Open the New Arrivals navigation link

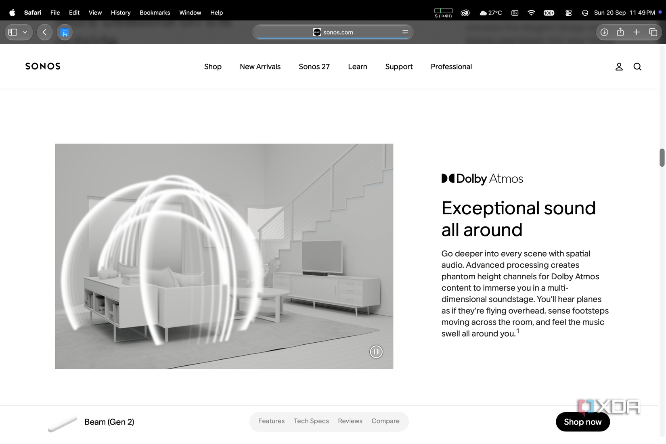tap(260, 67)
